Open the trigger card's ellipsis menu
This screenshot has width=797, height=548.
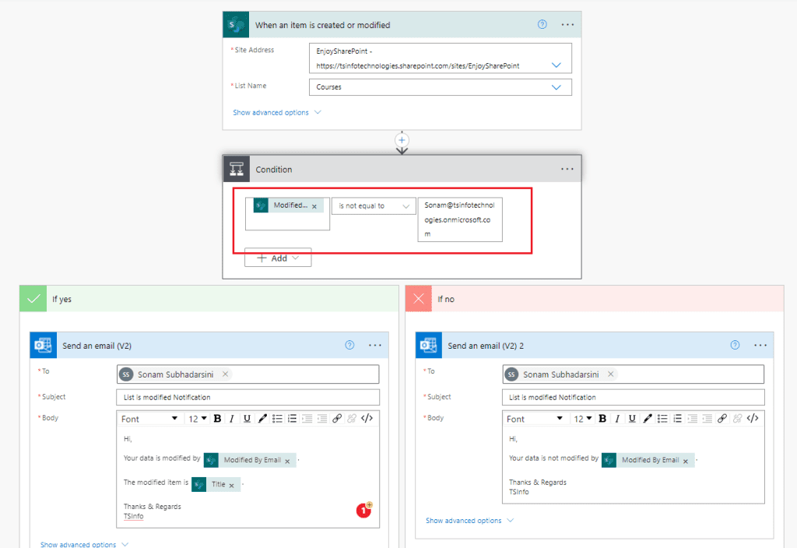tap(567, 24)
